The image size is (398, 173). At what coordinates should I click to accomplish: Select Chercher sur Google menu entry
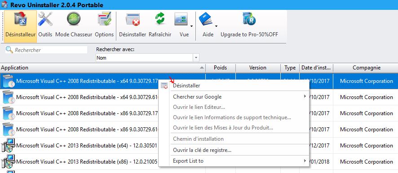197,97
